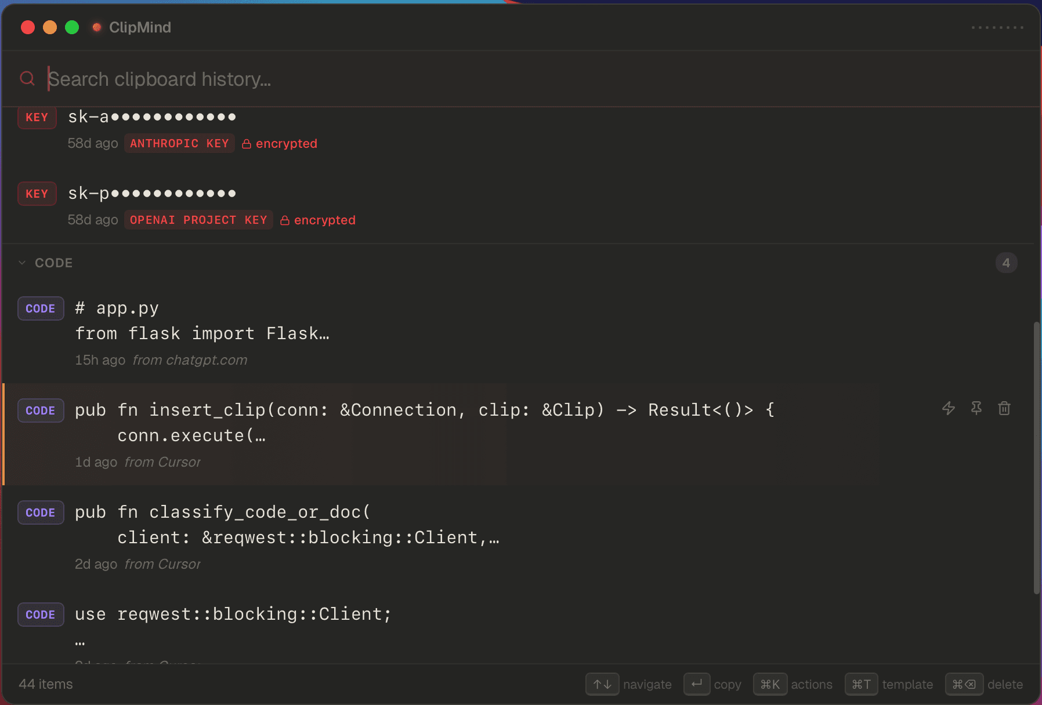Viewport: 1042px width, 705px height.
Task: Click lock icon next to OpenAI encrypted label
Action: pyautogui.click(x=285, y=220)
